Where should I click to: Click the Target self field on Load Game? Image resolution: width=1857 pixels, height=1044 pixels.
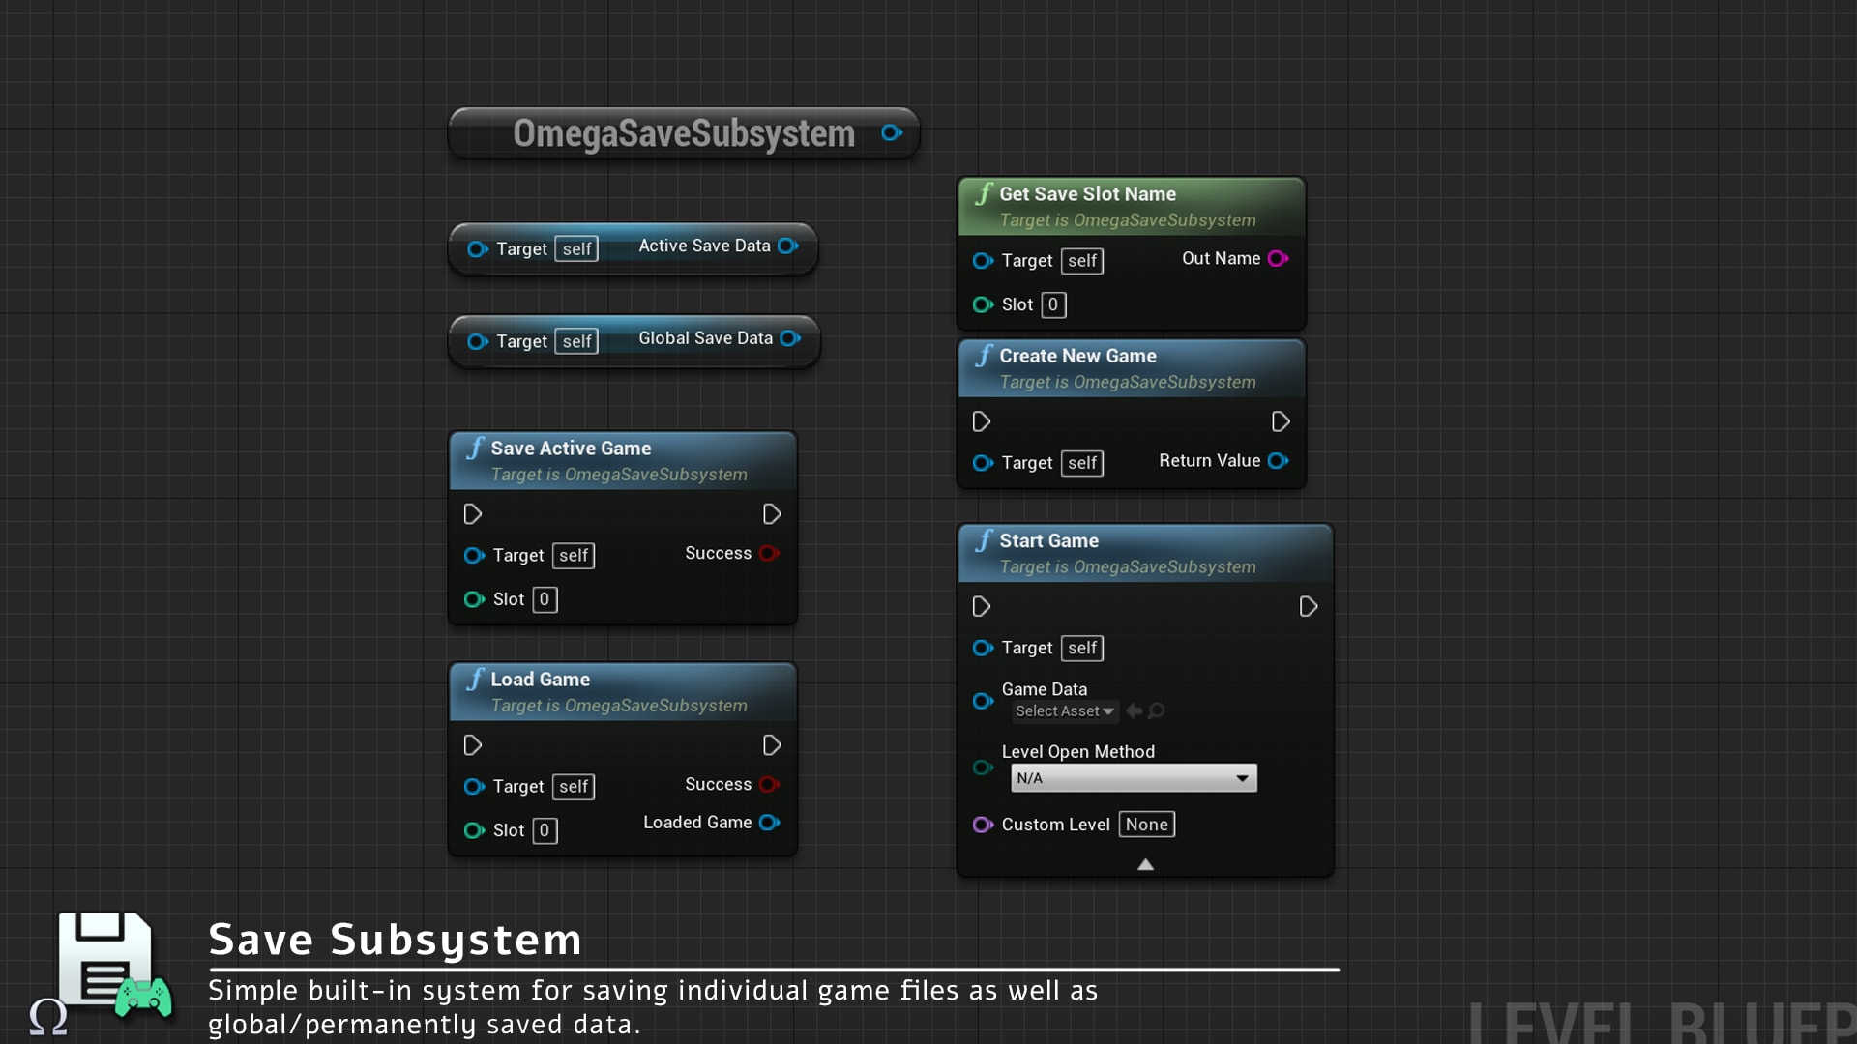tap(573, 786)
